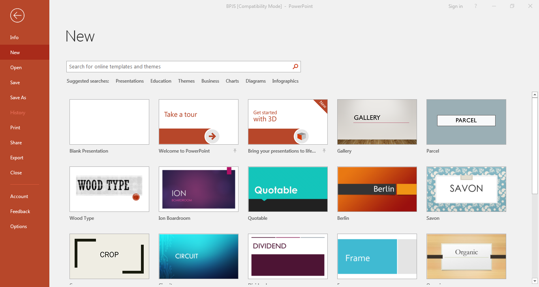The height and width of the screenshot is (287, 539).
Task: Click the Themes suggested search
Action: [186, 81]
